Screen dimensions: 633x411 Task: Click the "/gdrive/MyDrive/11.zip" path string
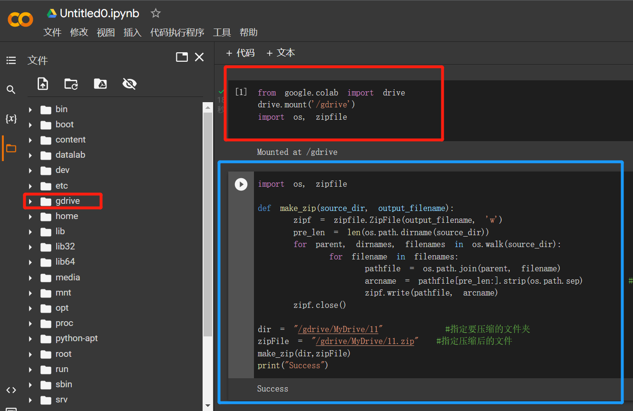365,341
